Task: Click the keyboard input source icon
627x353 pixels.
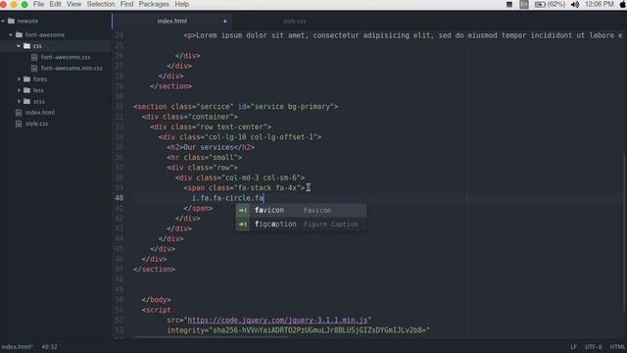Action: 524,4
